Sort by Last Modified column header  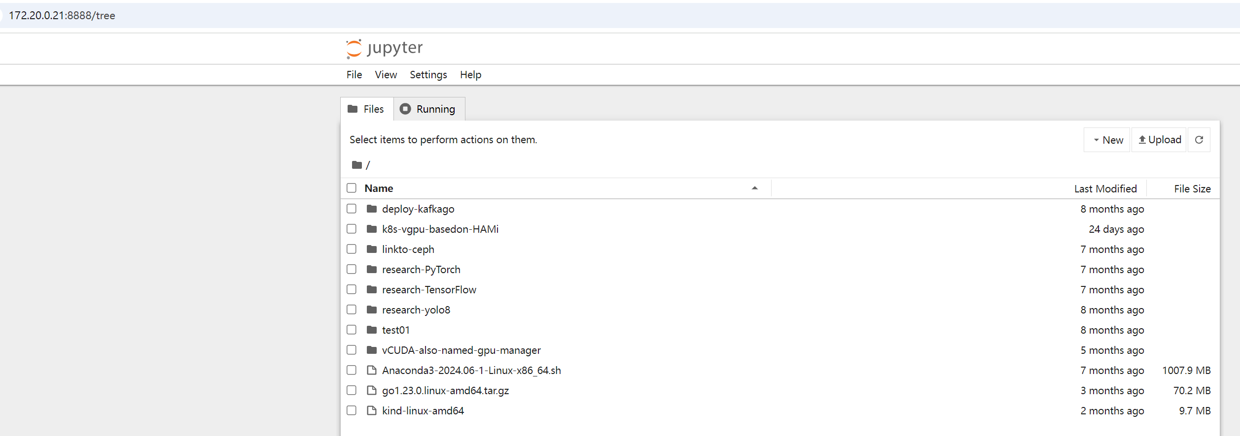pyautogui.click(x=1105, y=189)
